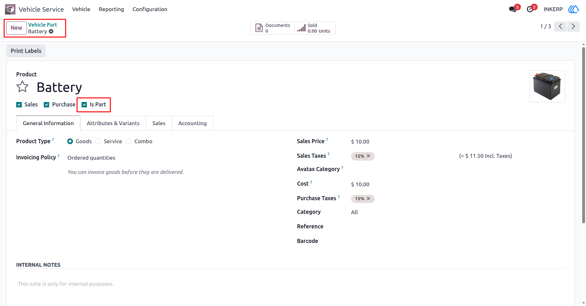This screenshot has width=586, height=306.
Task: Show help tooltip for Purchase Taxes
Action: (x=339, y=196)
